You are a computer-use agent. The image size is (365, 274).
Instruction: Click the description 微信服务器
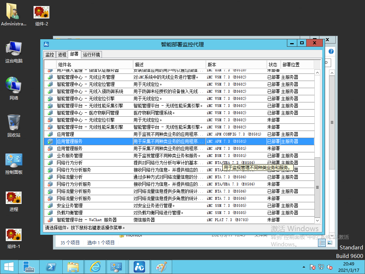coord(144,220)
